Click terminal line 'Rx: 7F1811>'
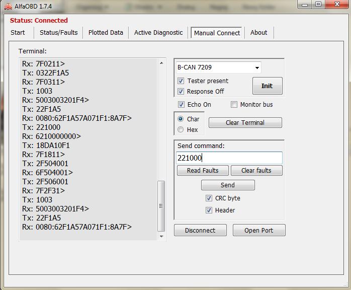 [43, 155]
